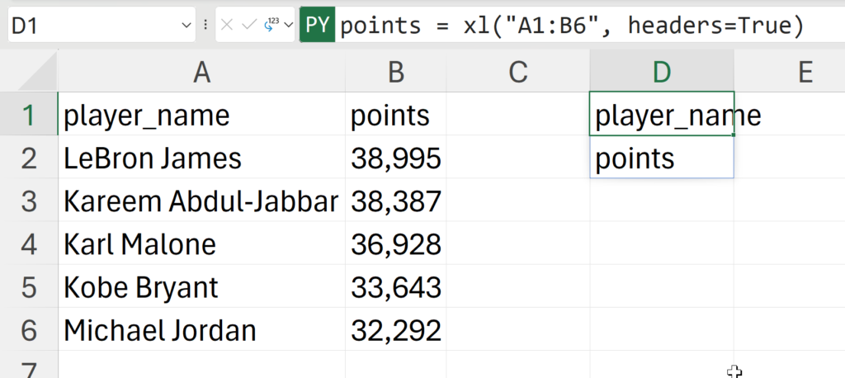Click the Python output type icon
The height and width of the screenshot is (378, 845).
pyautogui.click(x=270, y=26)
